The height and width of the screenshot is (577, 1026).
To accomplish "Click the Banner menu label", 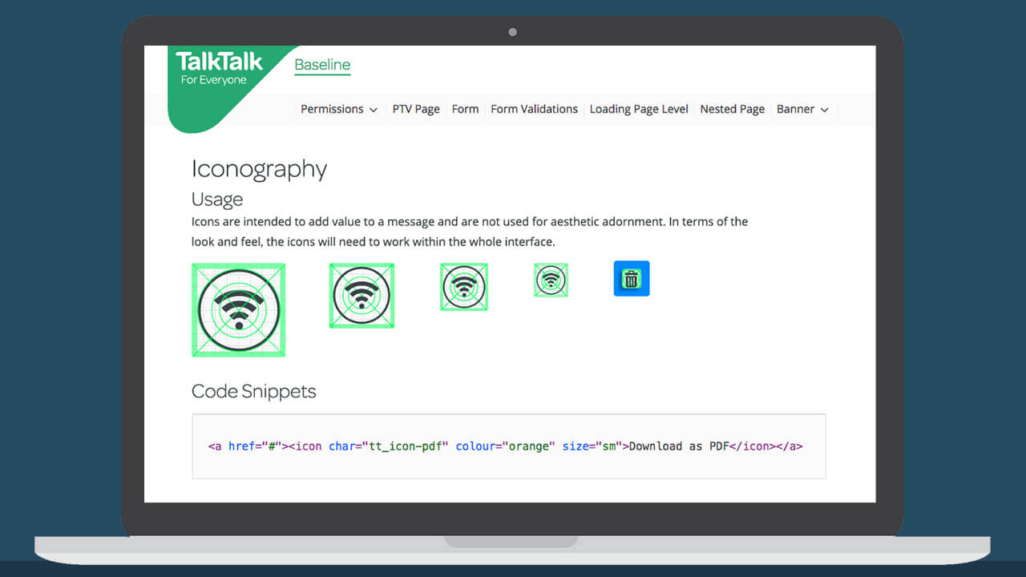I will 795,109.
